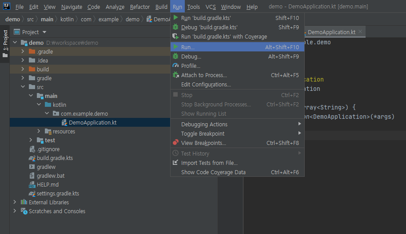The image size is (406, 234).
Task: Toggle the 1: Project tool window button
Action: click(5, 43)
